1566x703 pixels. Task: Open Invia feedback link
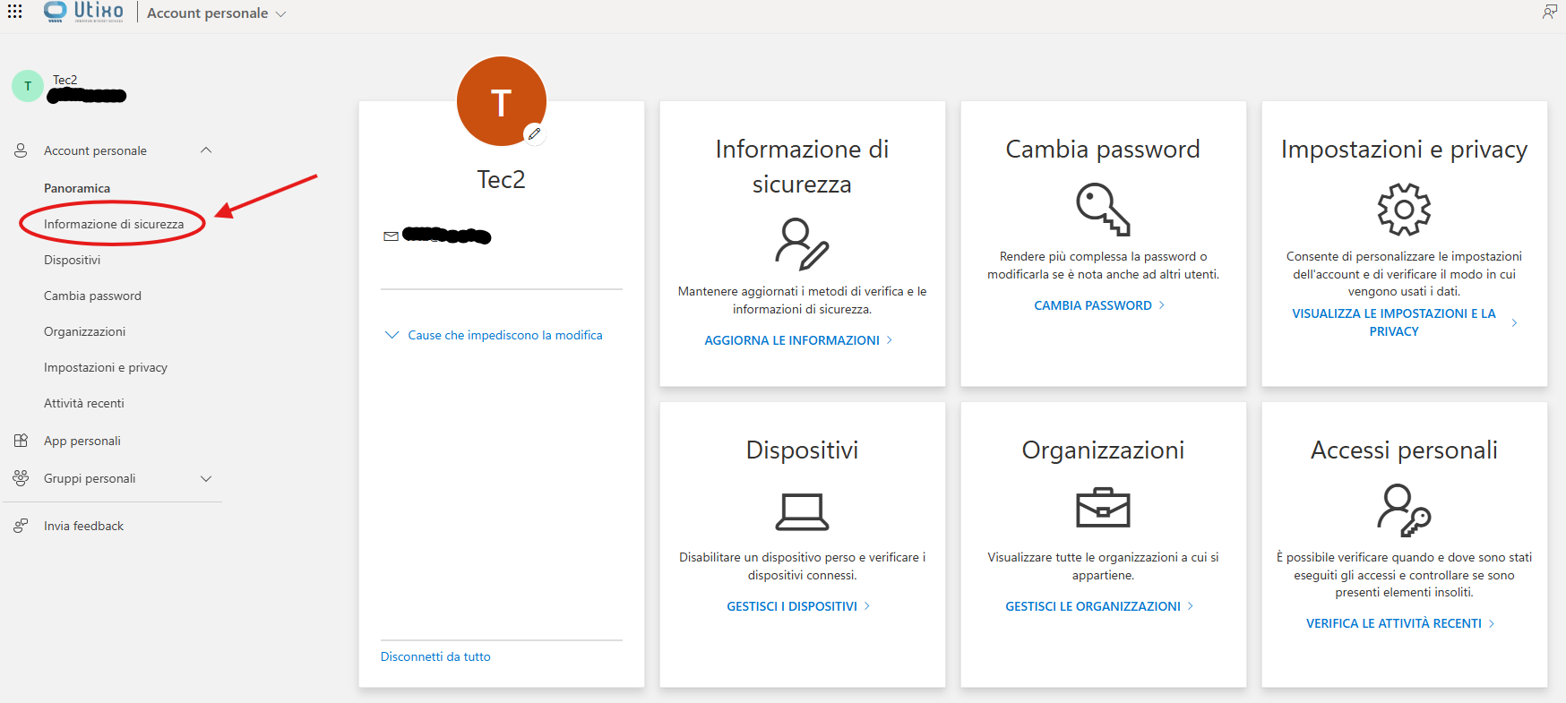point(83,526)
